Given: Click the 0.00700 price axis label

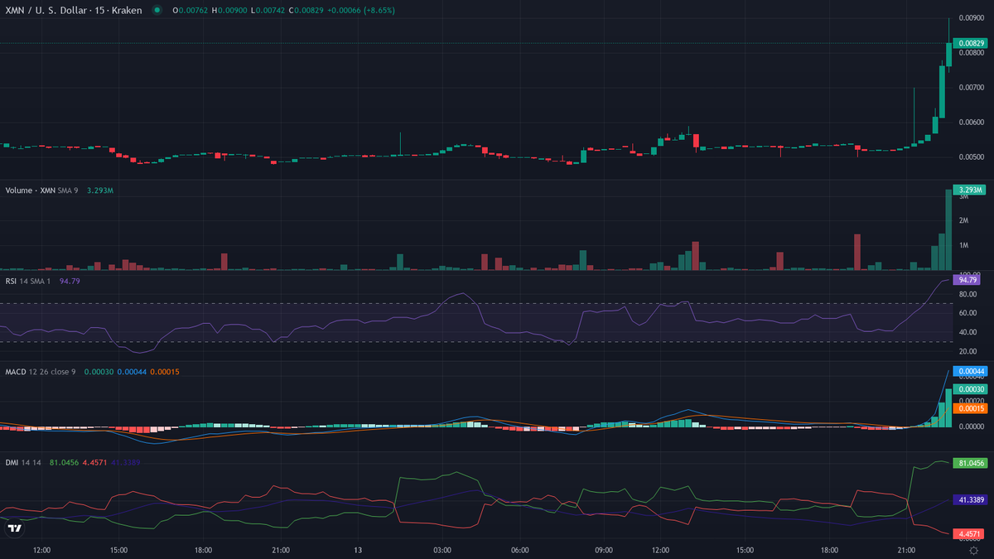Looking at the screenshot, I should pyautogui.click(x=971, y=87).
